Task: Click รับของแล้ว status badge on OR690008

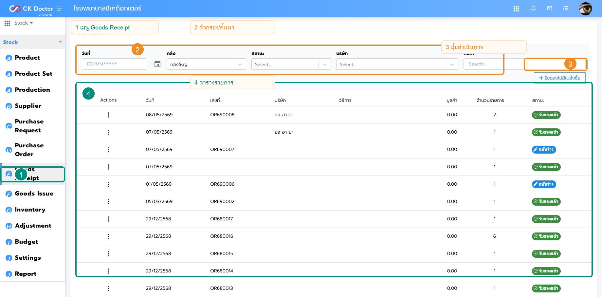Action: (x=546, y=115)
